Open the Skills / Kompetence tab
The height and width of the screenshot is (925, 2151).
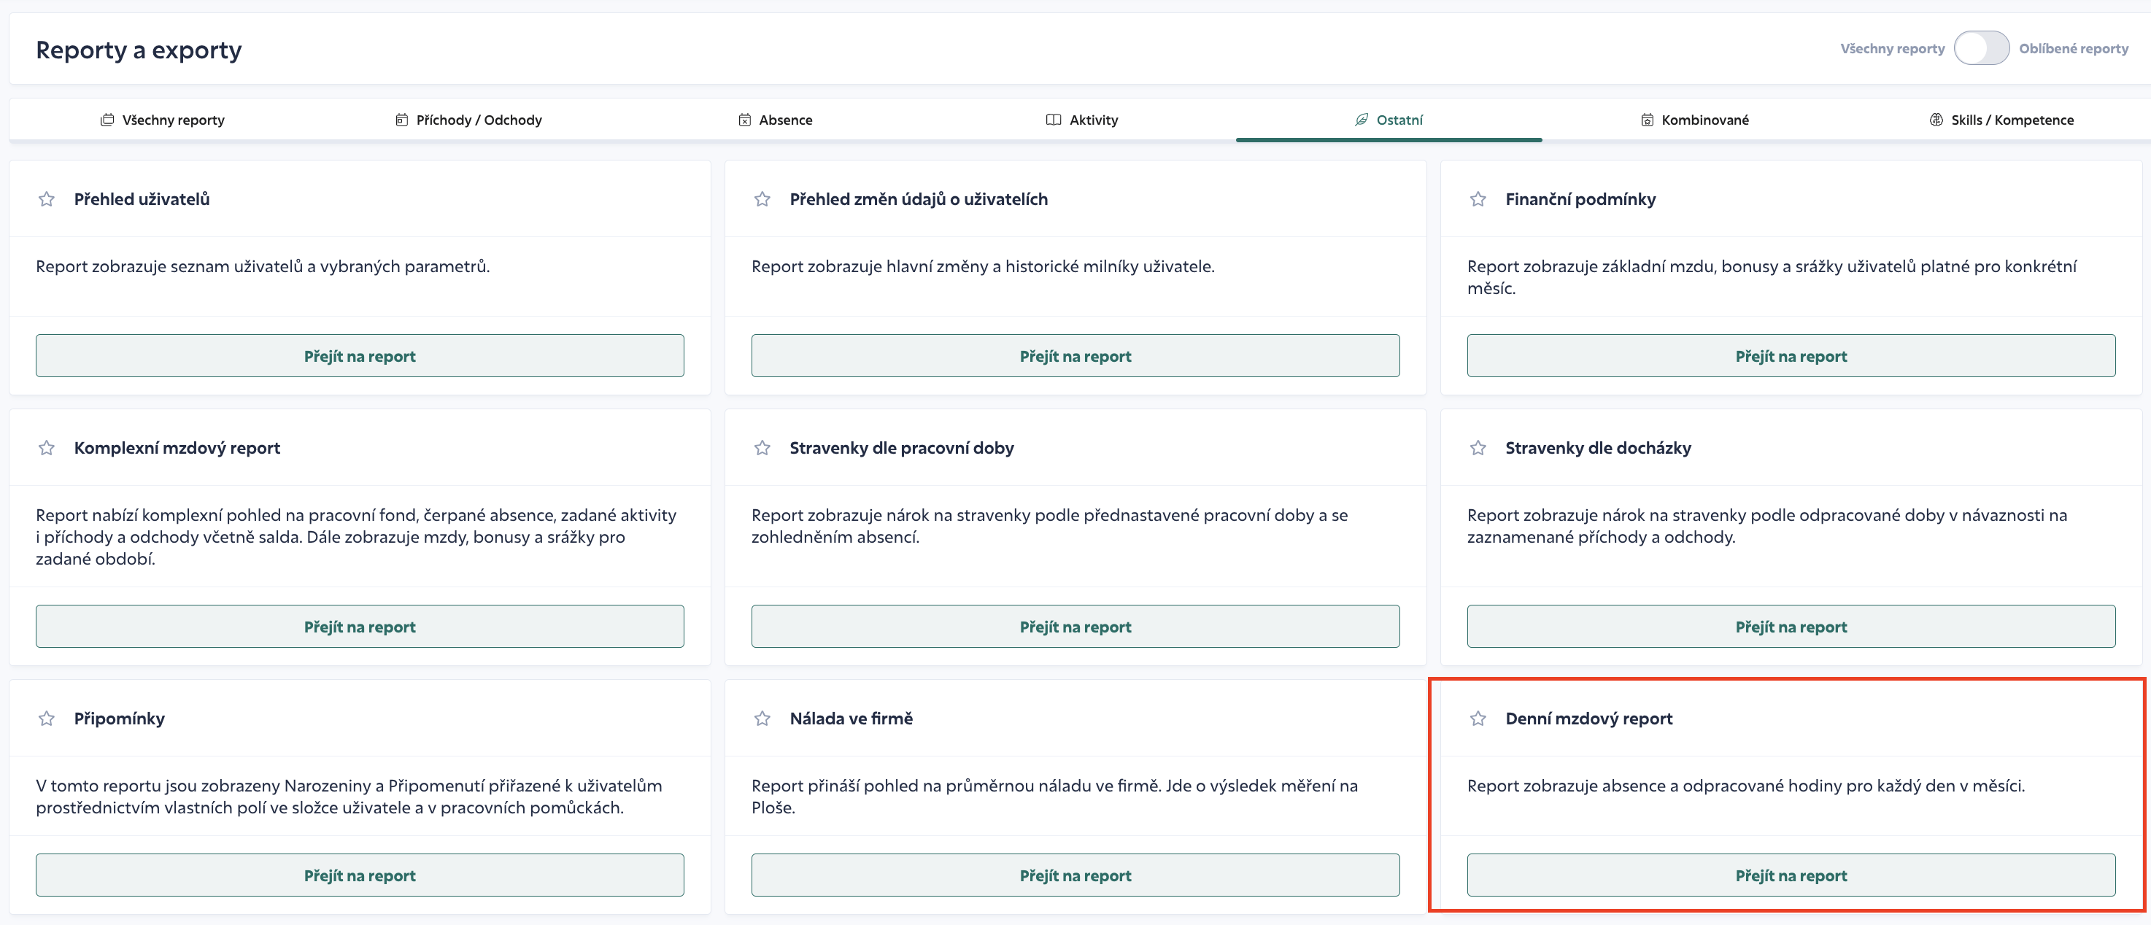pos(2001,120)
